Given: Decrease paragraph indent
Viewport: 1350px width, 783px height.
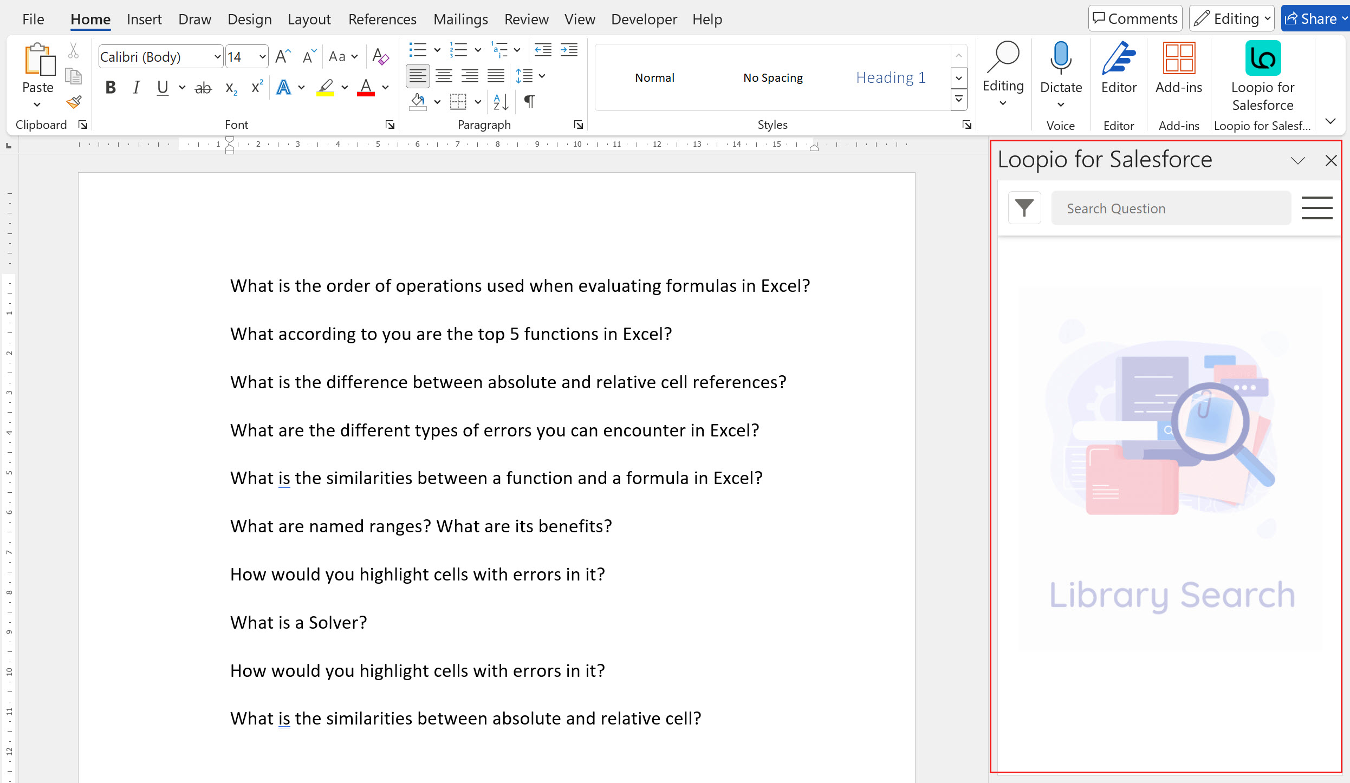Looking at the screenshot, I should 543,50.
